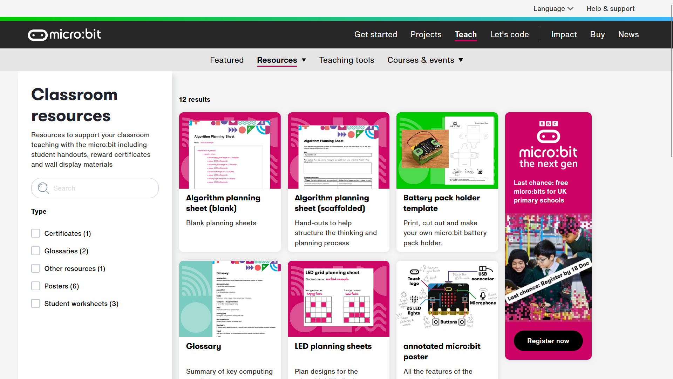The height and width of the screenshot is (379, 673).
Task: Enable the Posters filter
Action: point(35,286)
